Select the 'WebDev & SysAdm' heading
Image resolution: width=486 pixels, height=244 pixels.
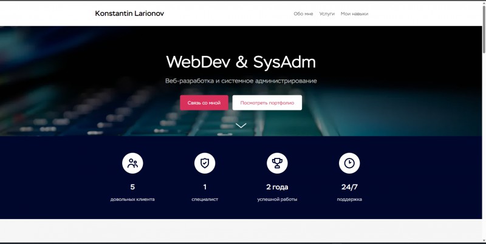(x=241, y=62)
